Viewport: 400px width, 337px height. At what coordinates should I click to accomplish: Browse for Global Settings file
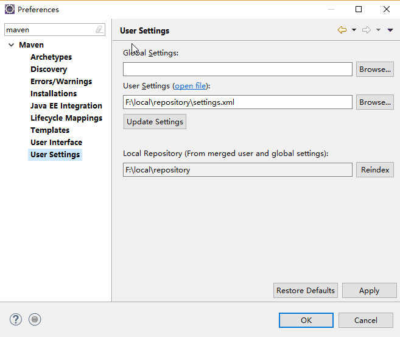coord(374,69)
